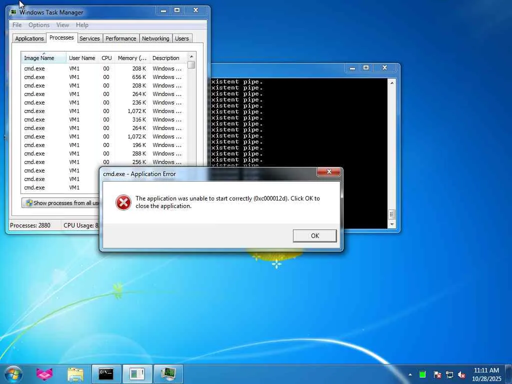
Task: Go to the Performance tab
Action: [x=121, y=38]
